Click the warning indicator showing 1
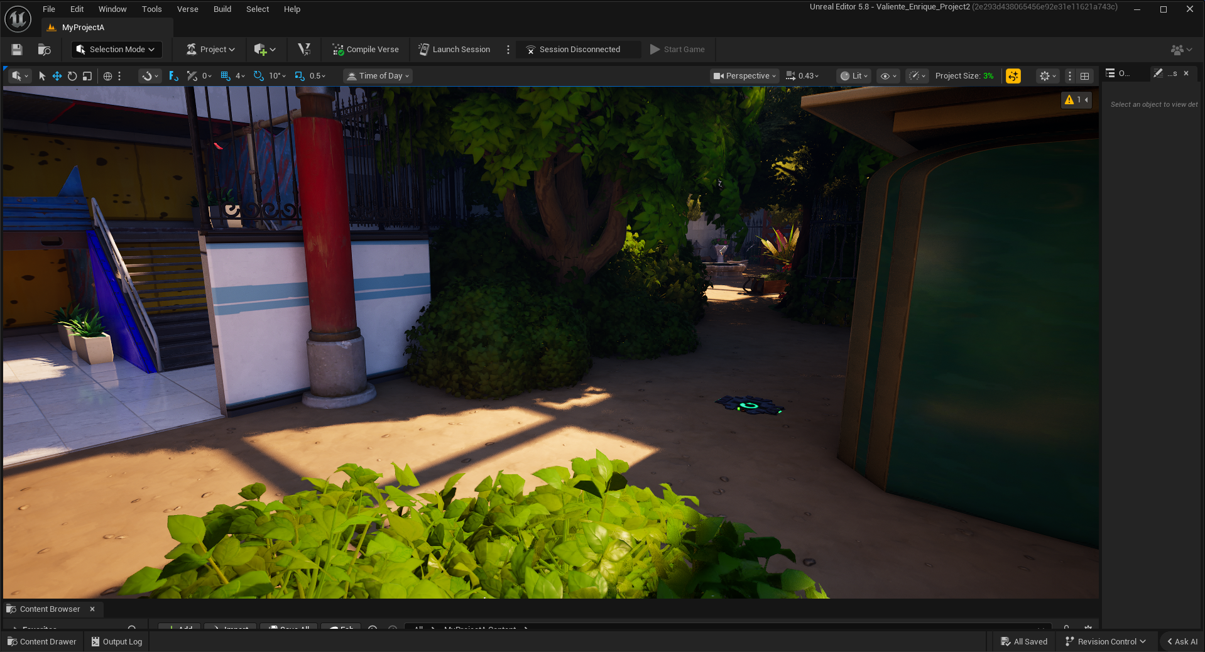 [x=1076, y=100]
